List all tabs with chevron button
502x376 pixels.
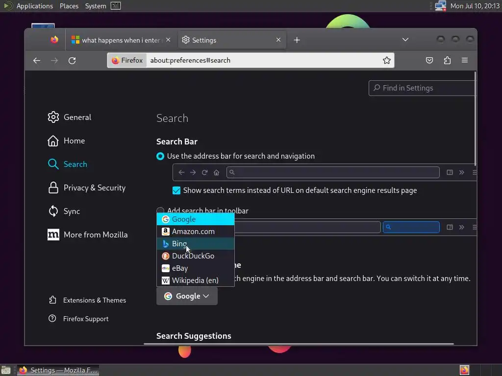point(405,40)
